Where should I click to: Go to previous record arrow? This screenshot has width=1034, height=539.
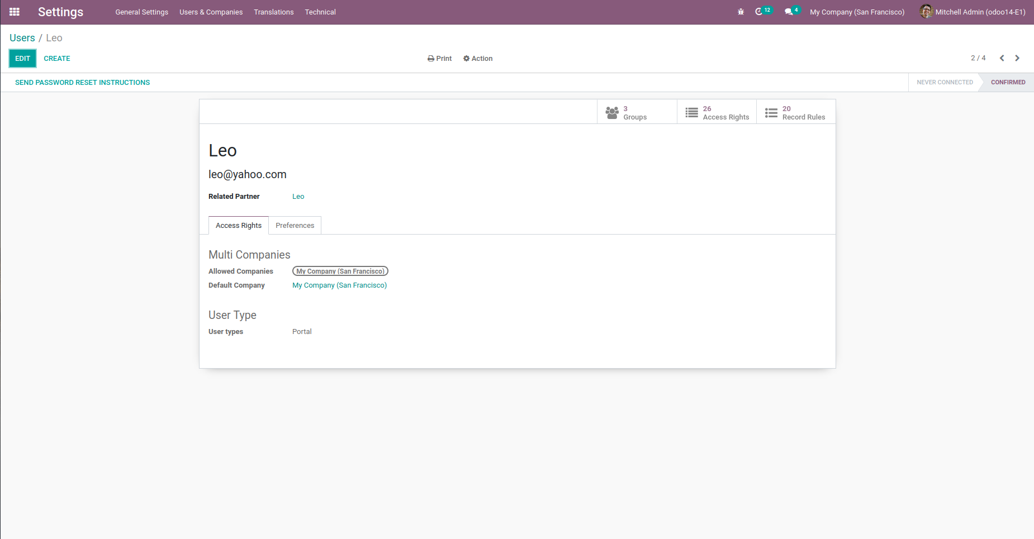coord(1002,58)
